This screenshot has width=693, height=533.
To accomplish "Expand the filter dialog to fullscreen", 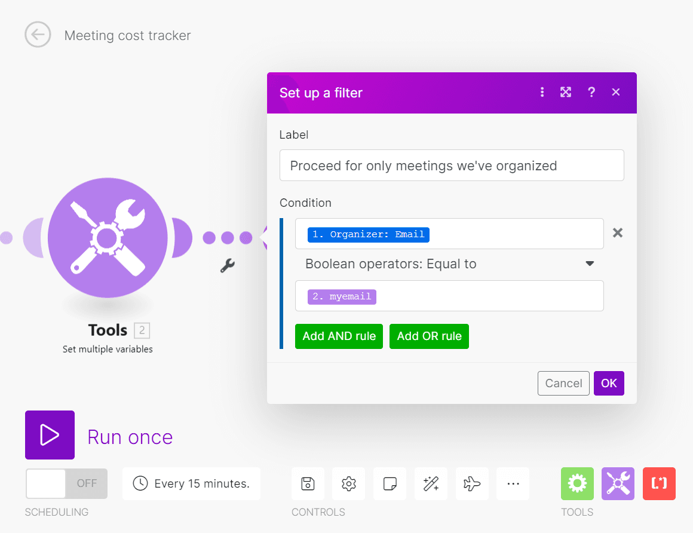I will coord(565,93).
